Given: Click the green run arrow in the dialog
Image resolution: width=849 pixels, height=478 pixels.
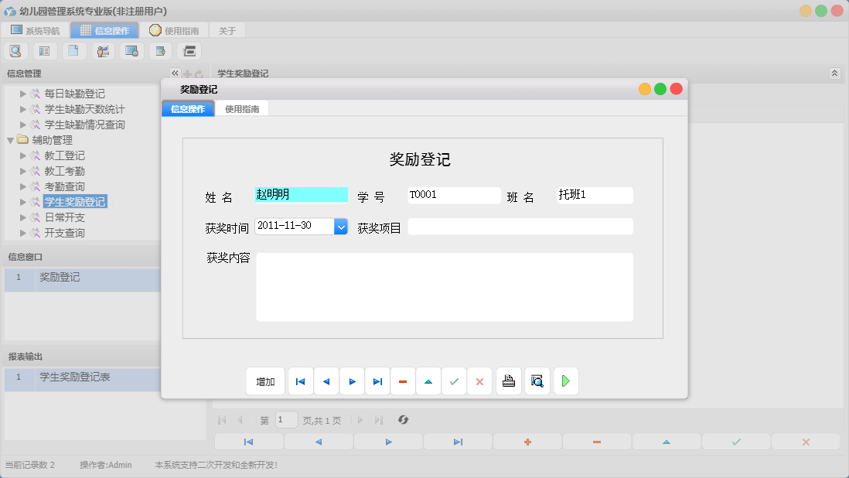Looking at the screenshot, I should click(565, 381).
